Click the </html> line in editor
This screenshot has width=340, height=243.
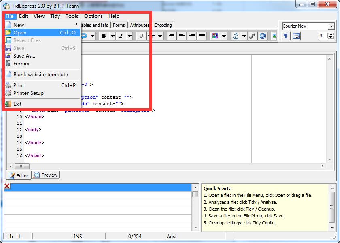pyautogui.click(x=35, y=156)
